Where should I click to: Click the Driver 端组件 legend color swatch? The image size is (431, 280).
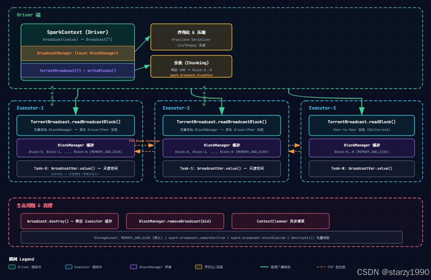12,267
